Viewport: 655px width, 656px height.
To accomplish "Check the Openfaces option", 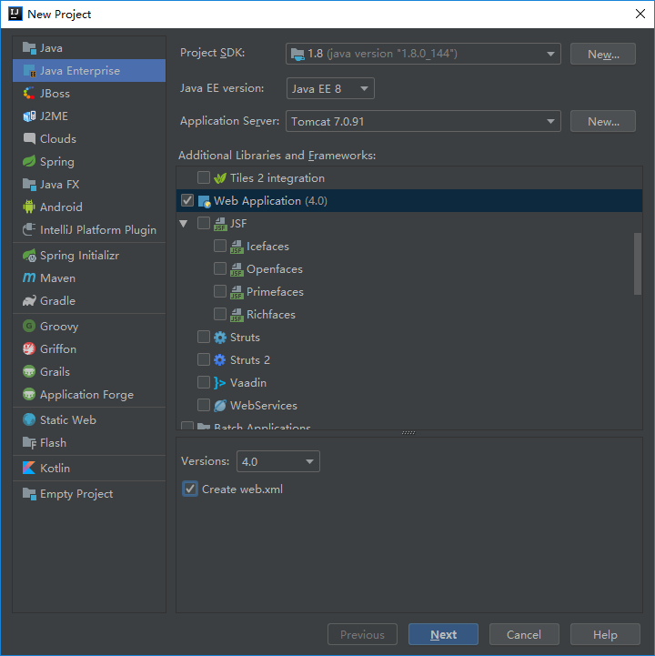I will (220, 268).
